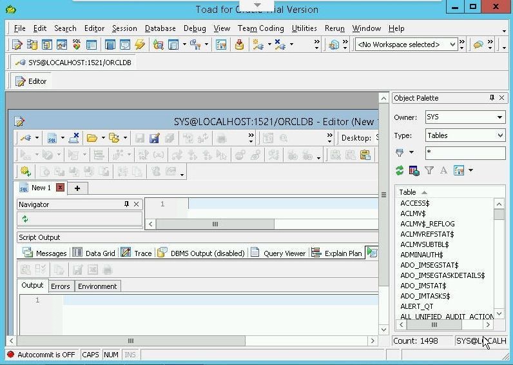Click the Object Palette vertical scrollbar thumb
The image size is (513, 365).
(499, 215)
